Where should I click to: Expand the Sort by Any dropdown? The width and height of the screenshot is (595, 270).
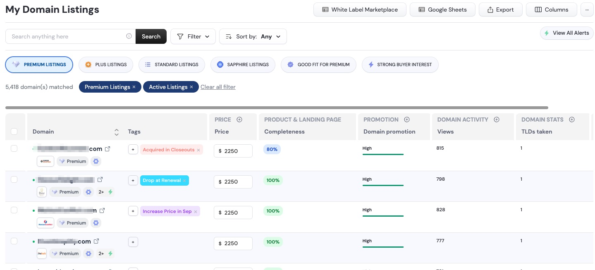253,36
